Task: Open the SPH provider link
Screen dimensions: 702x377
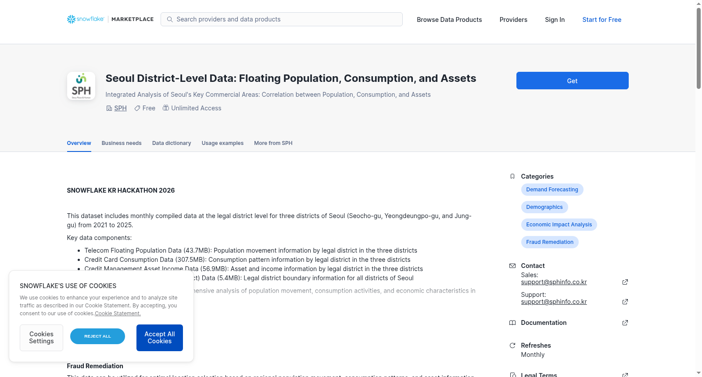Action: (121, 108)
